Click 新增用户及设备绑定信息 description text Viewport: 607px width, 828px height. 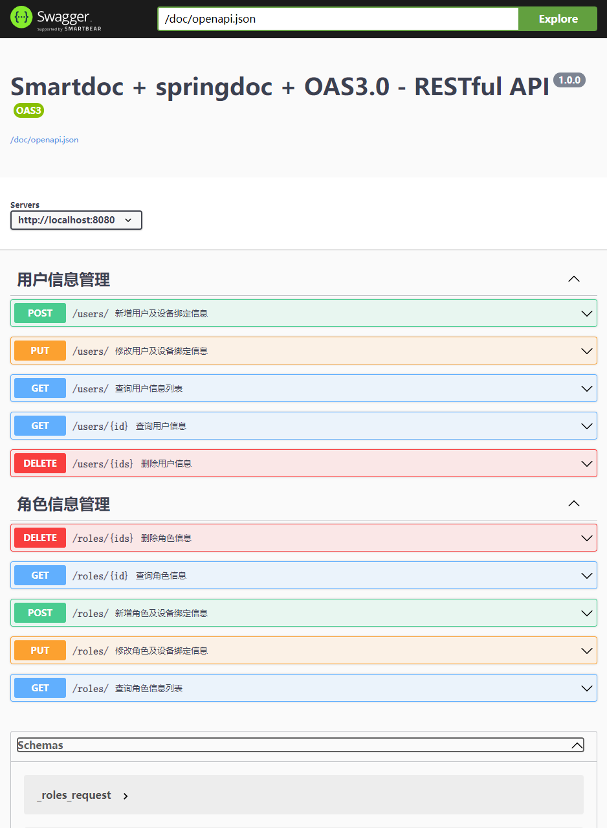click(x=161, y=313)
